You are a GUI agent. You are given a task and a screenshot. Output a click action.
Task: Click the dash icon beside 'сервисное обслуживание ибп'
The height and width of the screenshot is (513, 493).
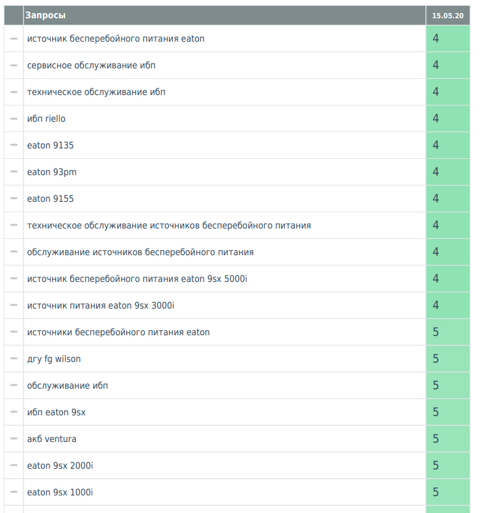coord(14,65)
